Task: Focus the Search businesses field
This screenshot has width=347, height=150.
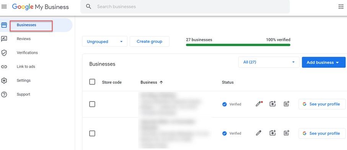Action: click(185, 6)
